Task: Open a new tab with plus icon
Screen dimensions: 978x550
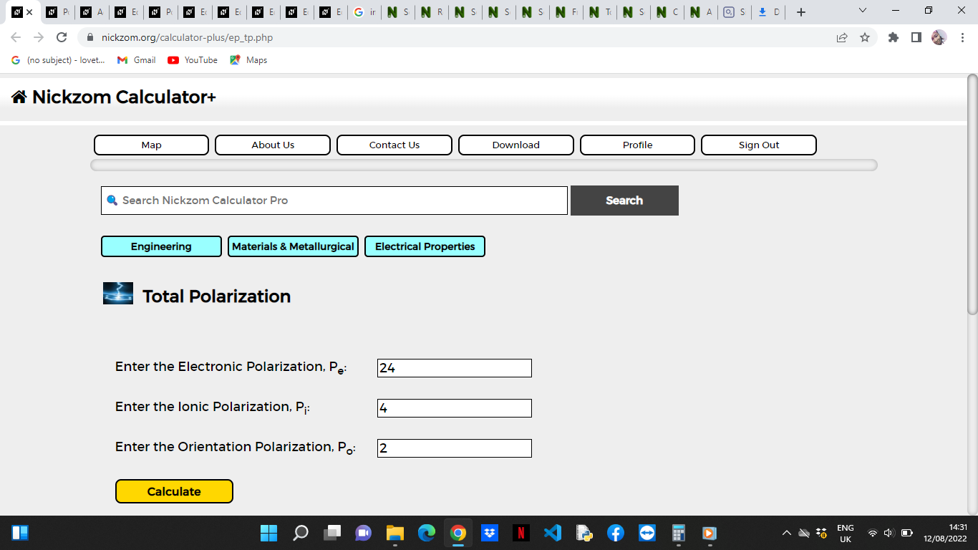Action: tap(801, 12)
